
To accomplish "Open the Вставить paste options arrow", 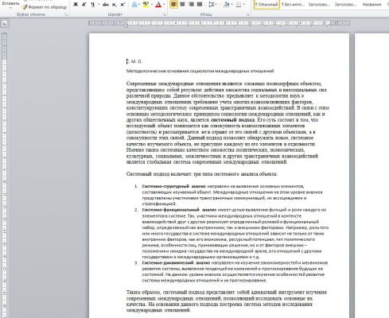I will [10, 8].
